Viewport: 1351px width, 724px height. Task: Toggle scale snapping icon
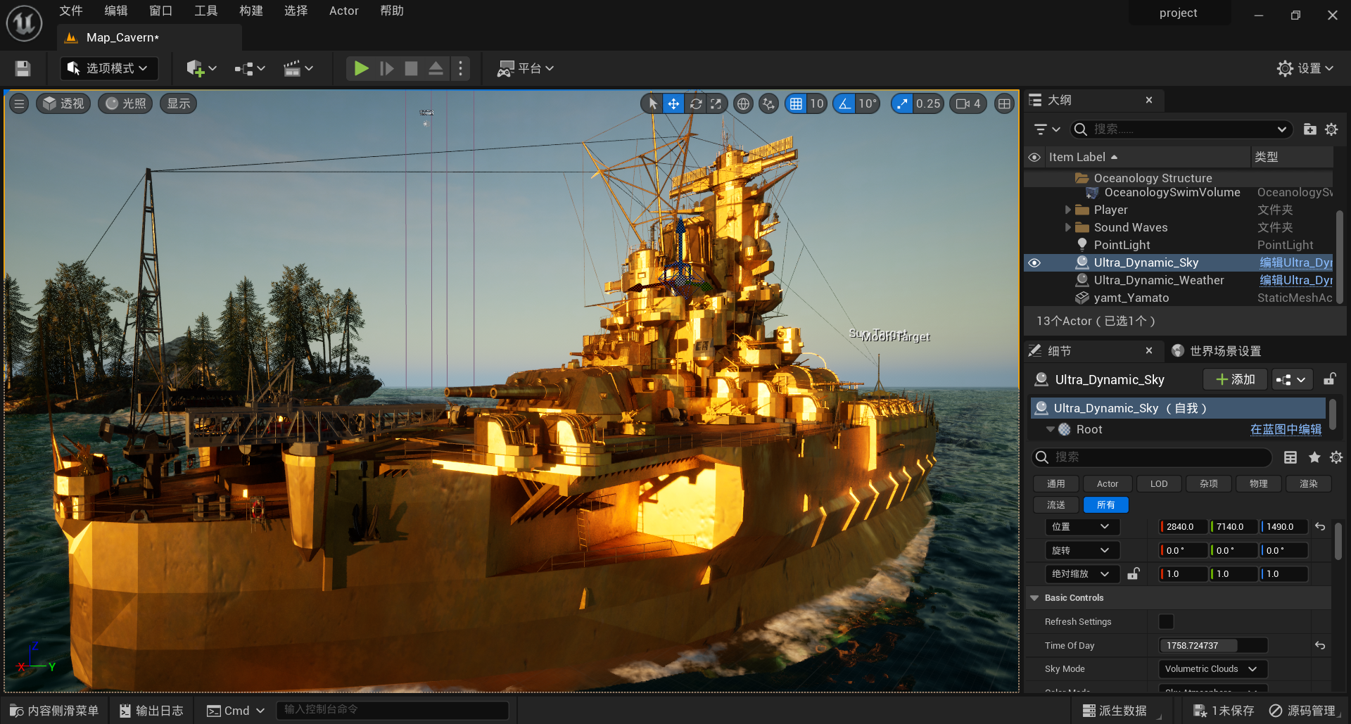pos(902,104)
